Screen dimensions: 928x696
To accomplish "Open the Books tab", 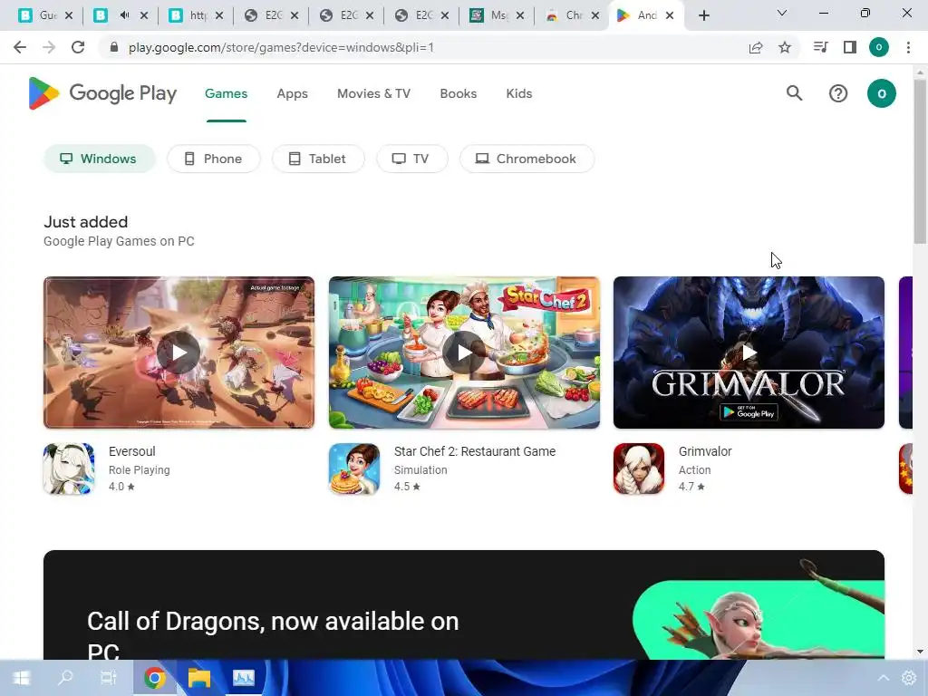I will [458, 93].
